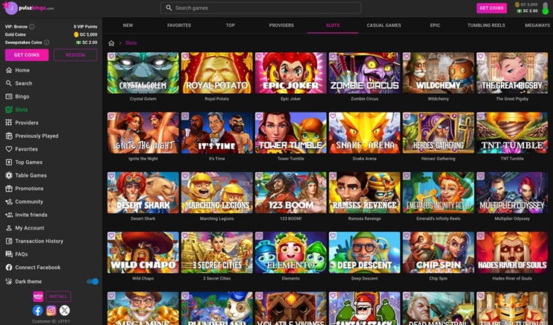Open the Instagram social icon
The width and height of the screenshot is (553, 325).
pyautogui.click(x=51, y=310)
